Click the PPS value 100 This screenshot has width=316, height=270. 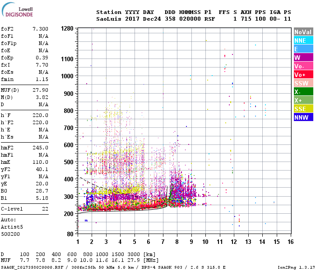click(260, 19)
